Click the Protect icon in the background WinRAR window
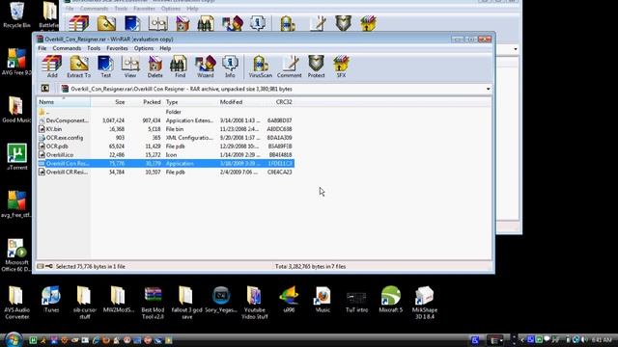 (x=344, y=23)
